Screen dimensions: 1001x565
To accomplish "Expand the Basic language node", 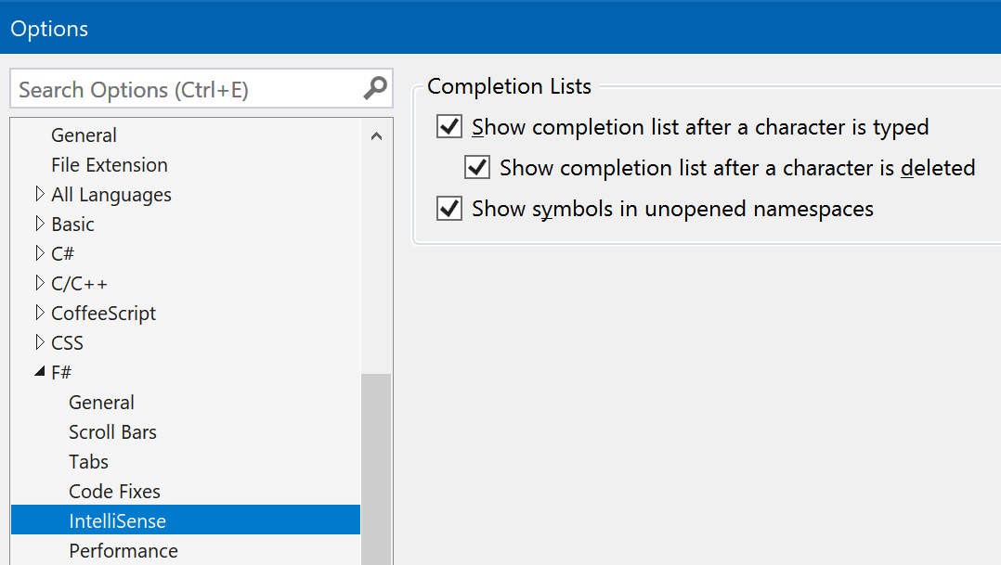I will (x=40, y=224).
